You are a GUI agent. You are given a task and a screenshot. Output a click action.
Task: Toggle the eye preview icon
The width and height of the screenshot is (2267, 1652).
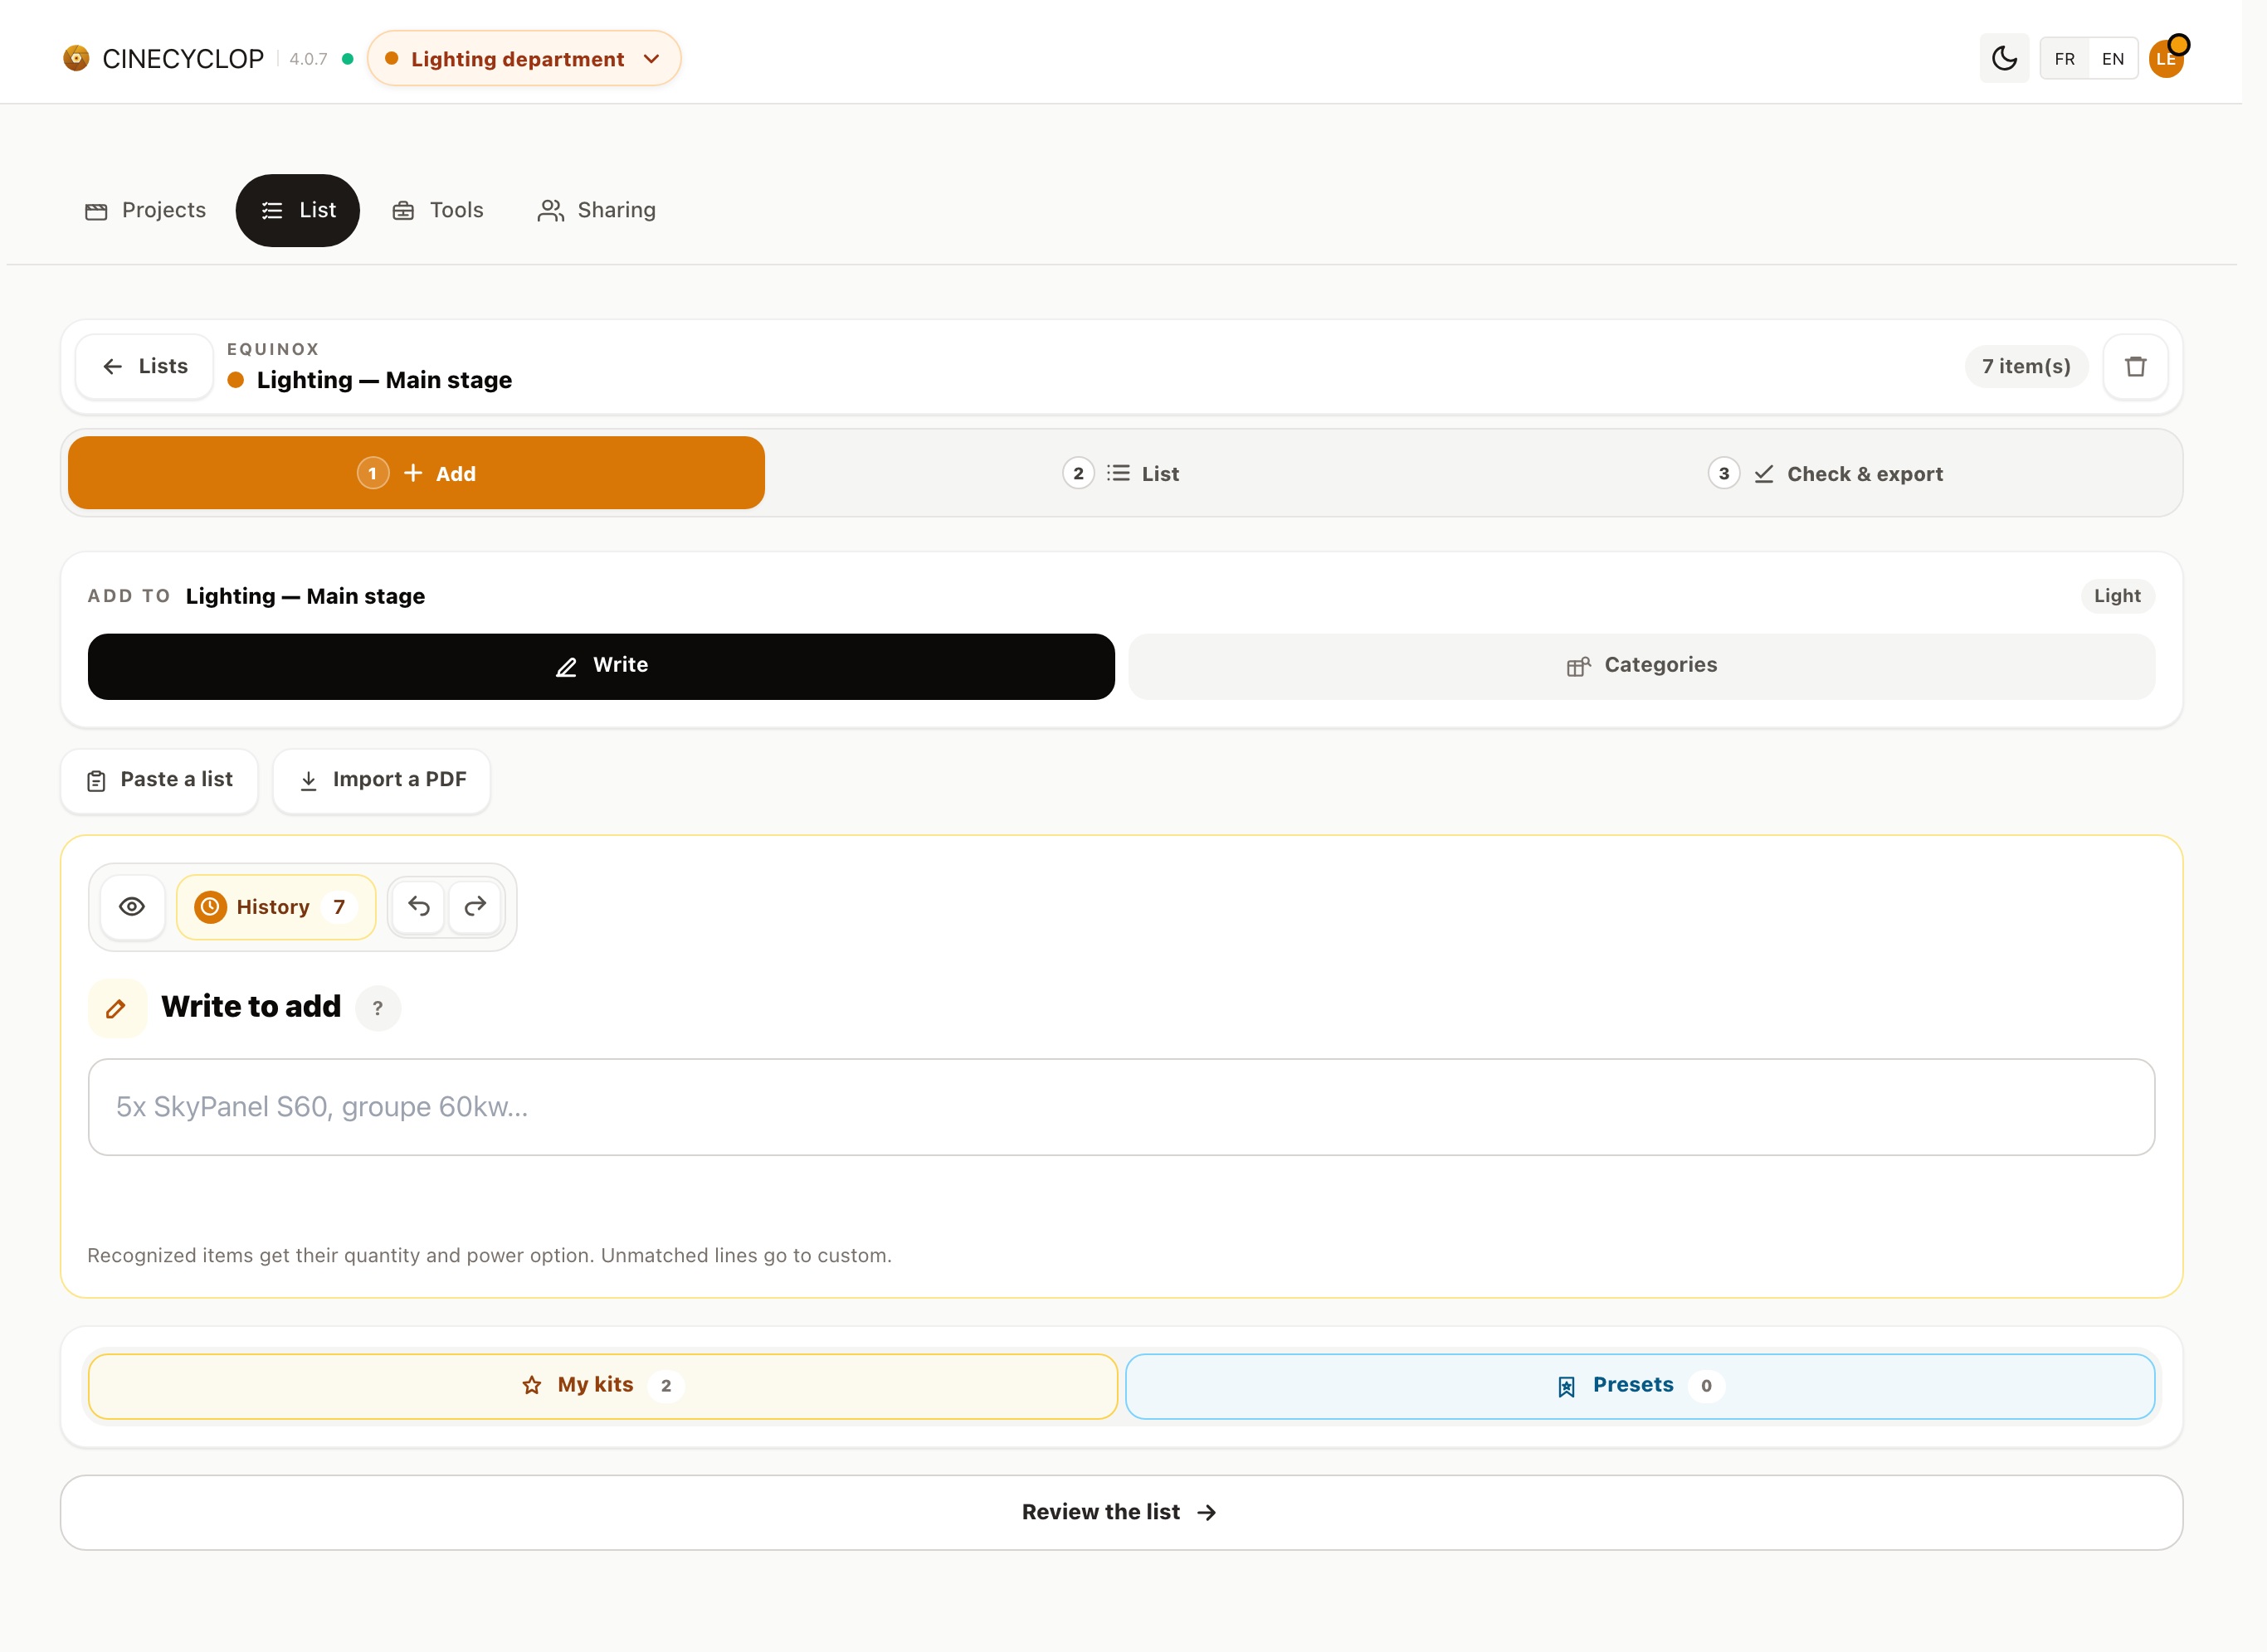click(132, 907)
